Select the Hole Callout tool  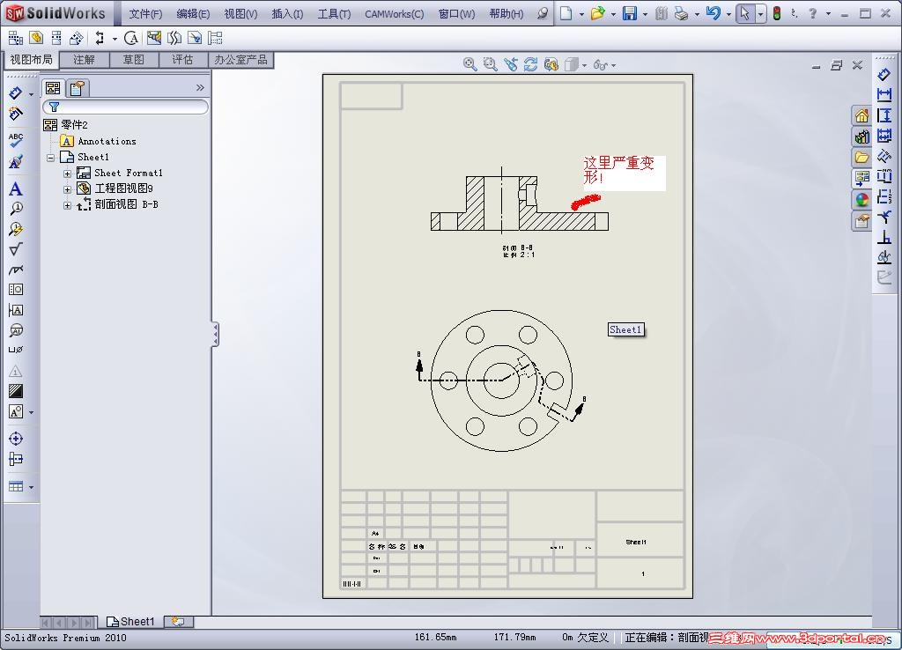(16, 349)
